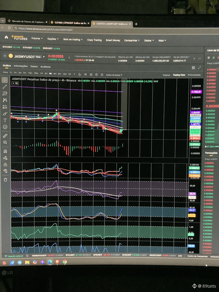Select the 4H timeframe
The height and width of the screenshot is (292, 219).
[x=51, y=74]
